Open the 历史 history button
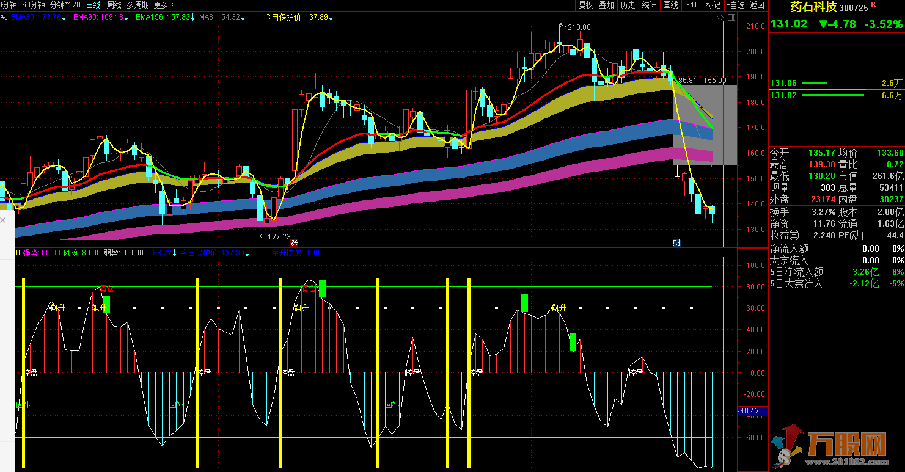The height and width of the screenshot is (472, 905). coord(628,5)
